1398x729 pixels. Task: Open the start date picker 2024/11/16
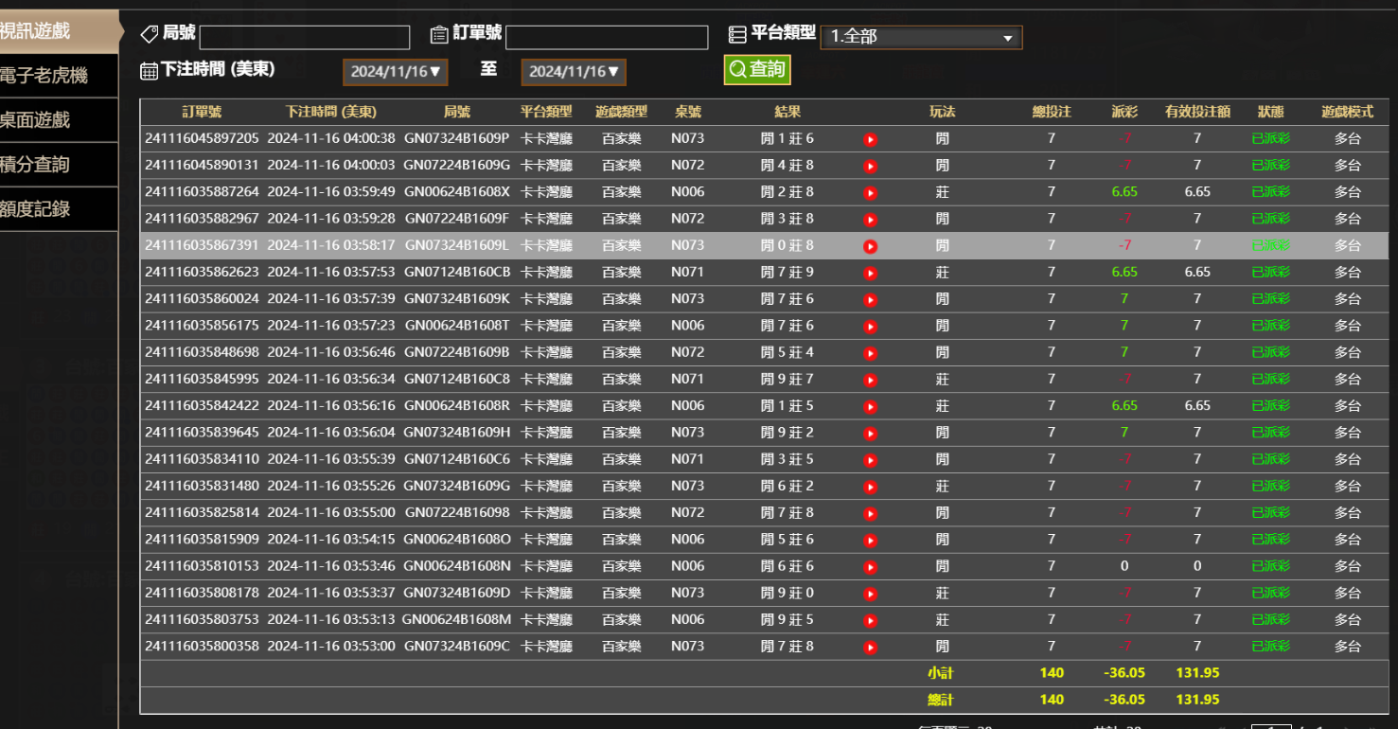[x=395, y=72]
